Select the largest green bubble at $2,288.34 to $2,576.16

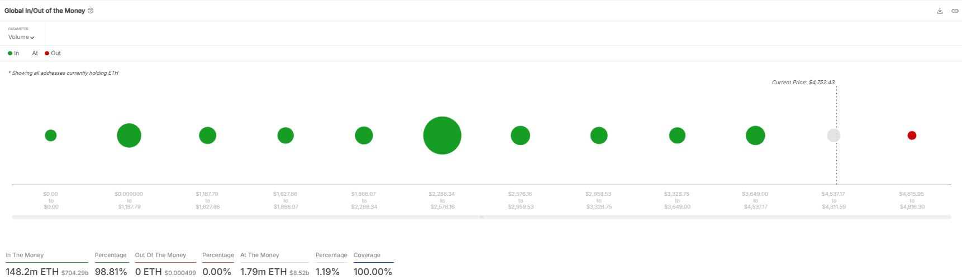coord(442,136)
